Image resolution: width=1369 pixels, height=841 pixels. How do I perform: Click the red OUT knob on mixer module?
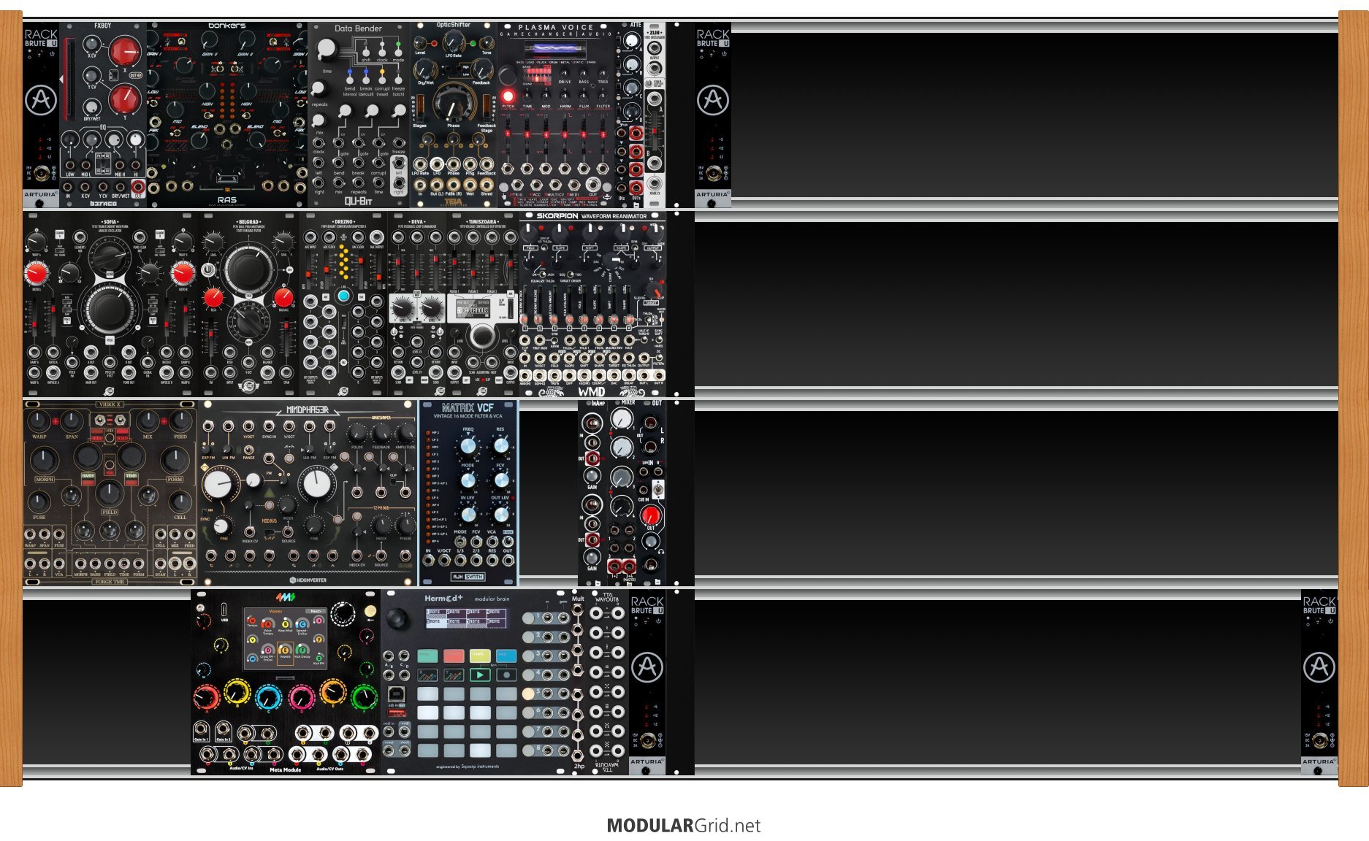pos(649,515)
